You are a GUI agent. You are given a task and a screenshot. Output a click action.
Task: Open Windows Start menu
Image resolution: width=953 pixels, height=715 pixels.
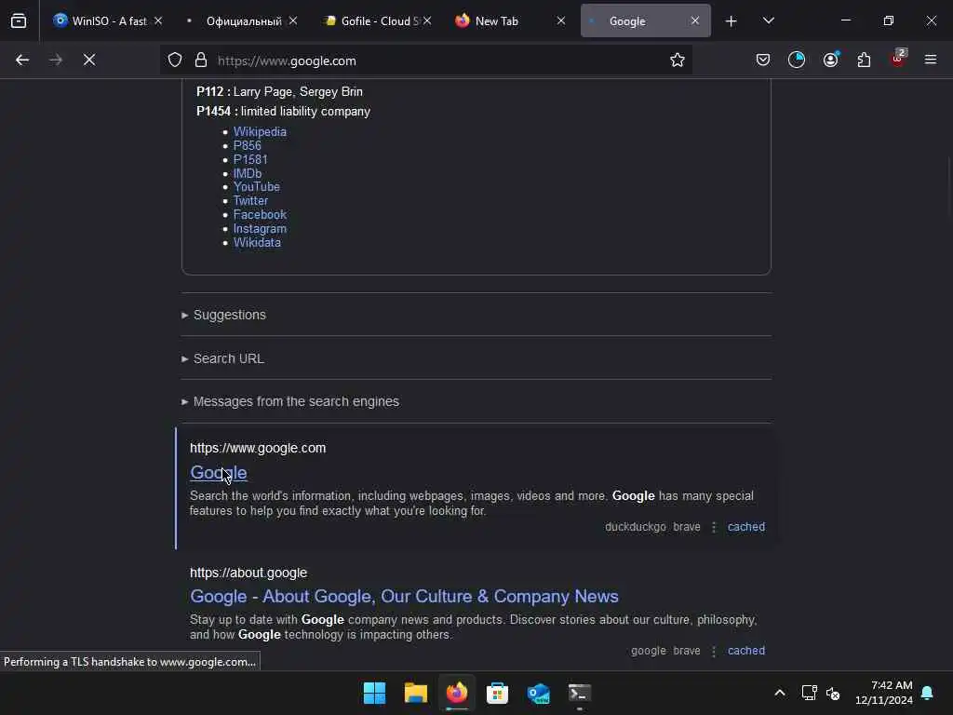click(x=374, y=693)
